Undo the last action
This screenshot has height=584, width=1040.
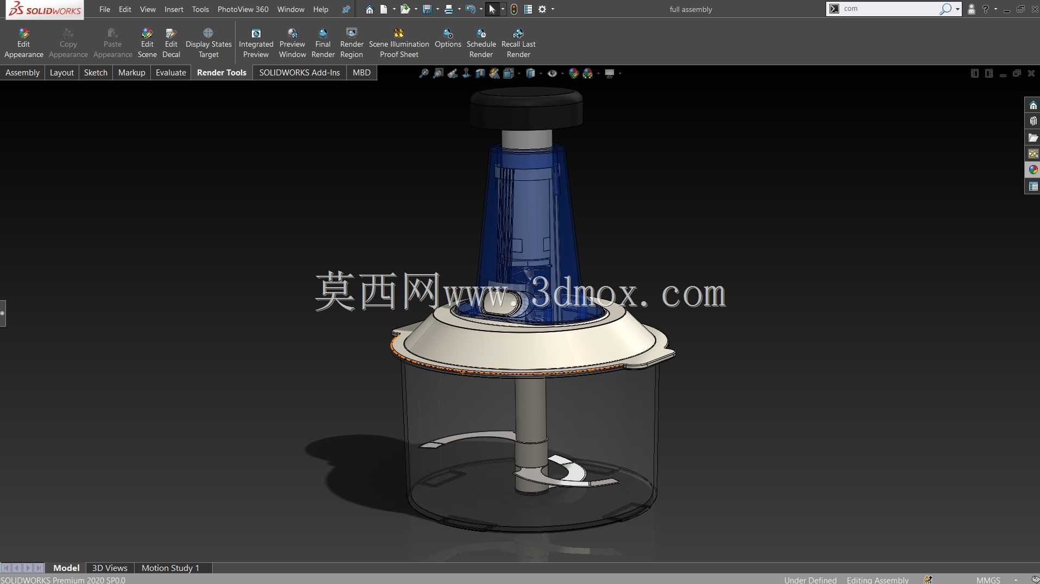(x=470, y=9)
